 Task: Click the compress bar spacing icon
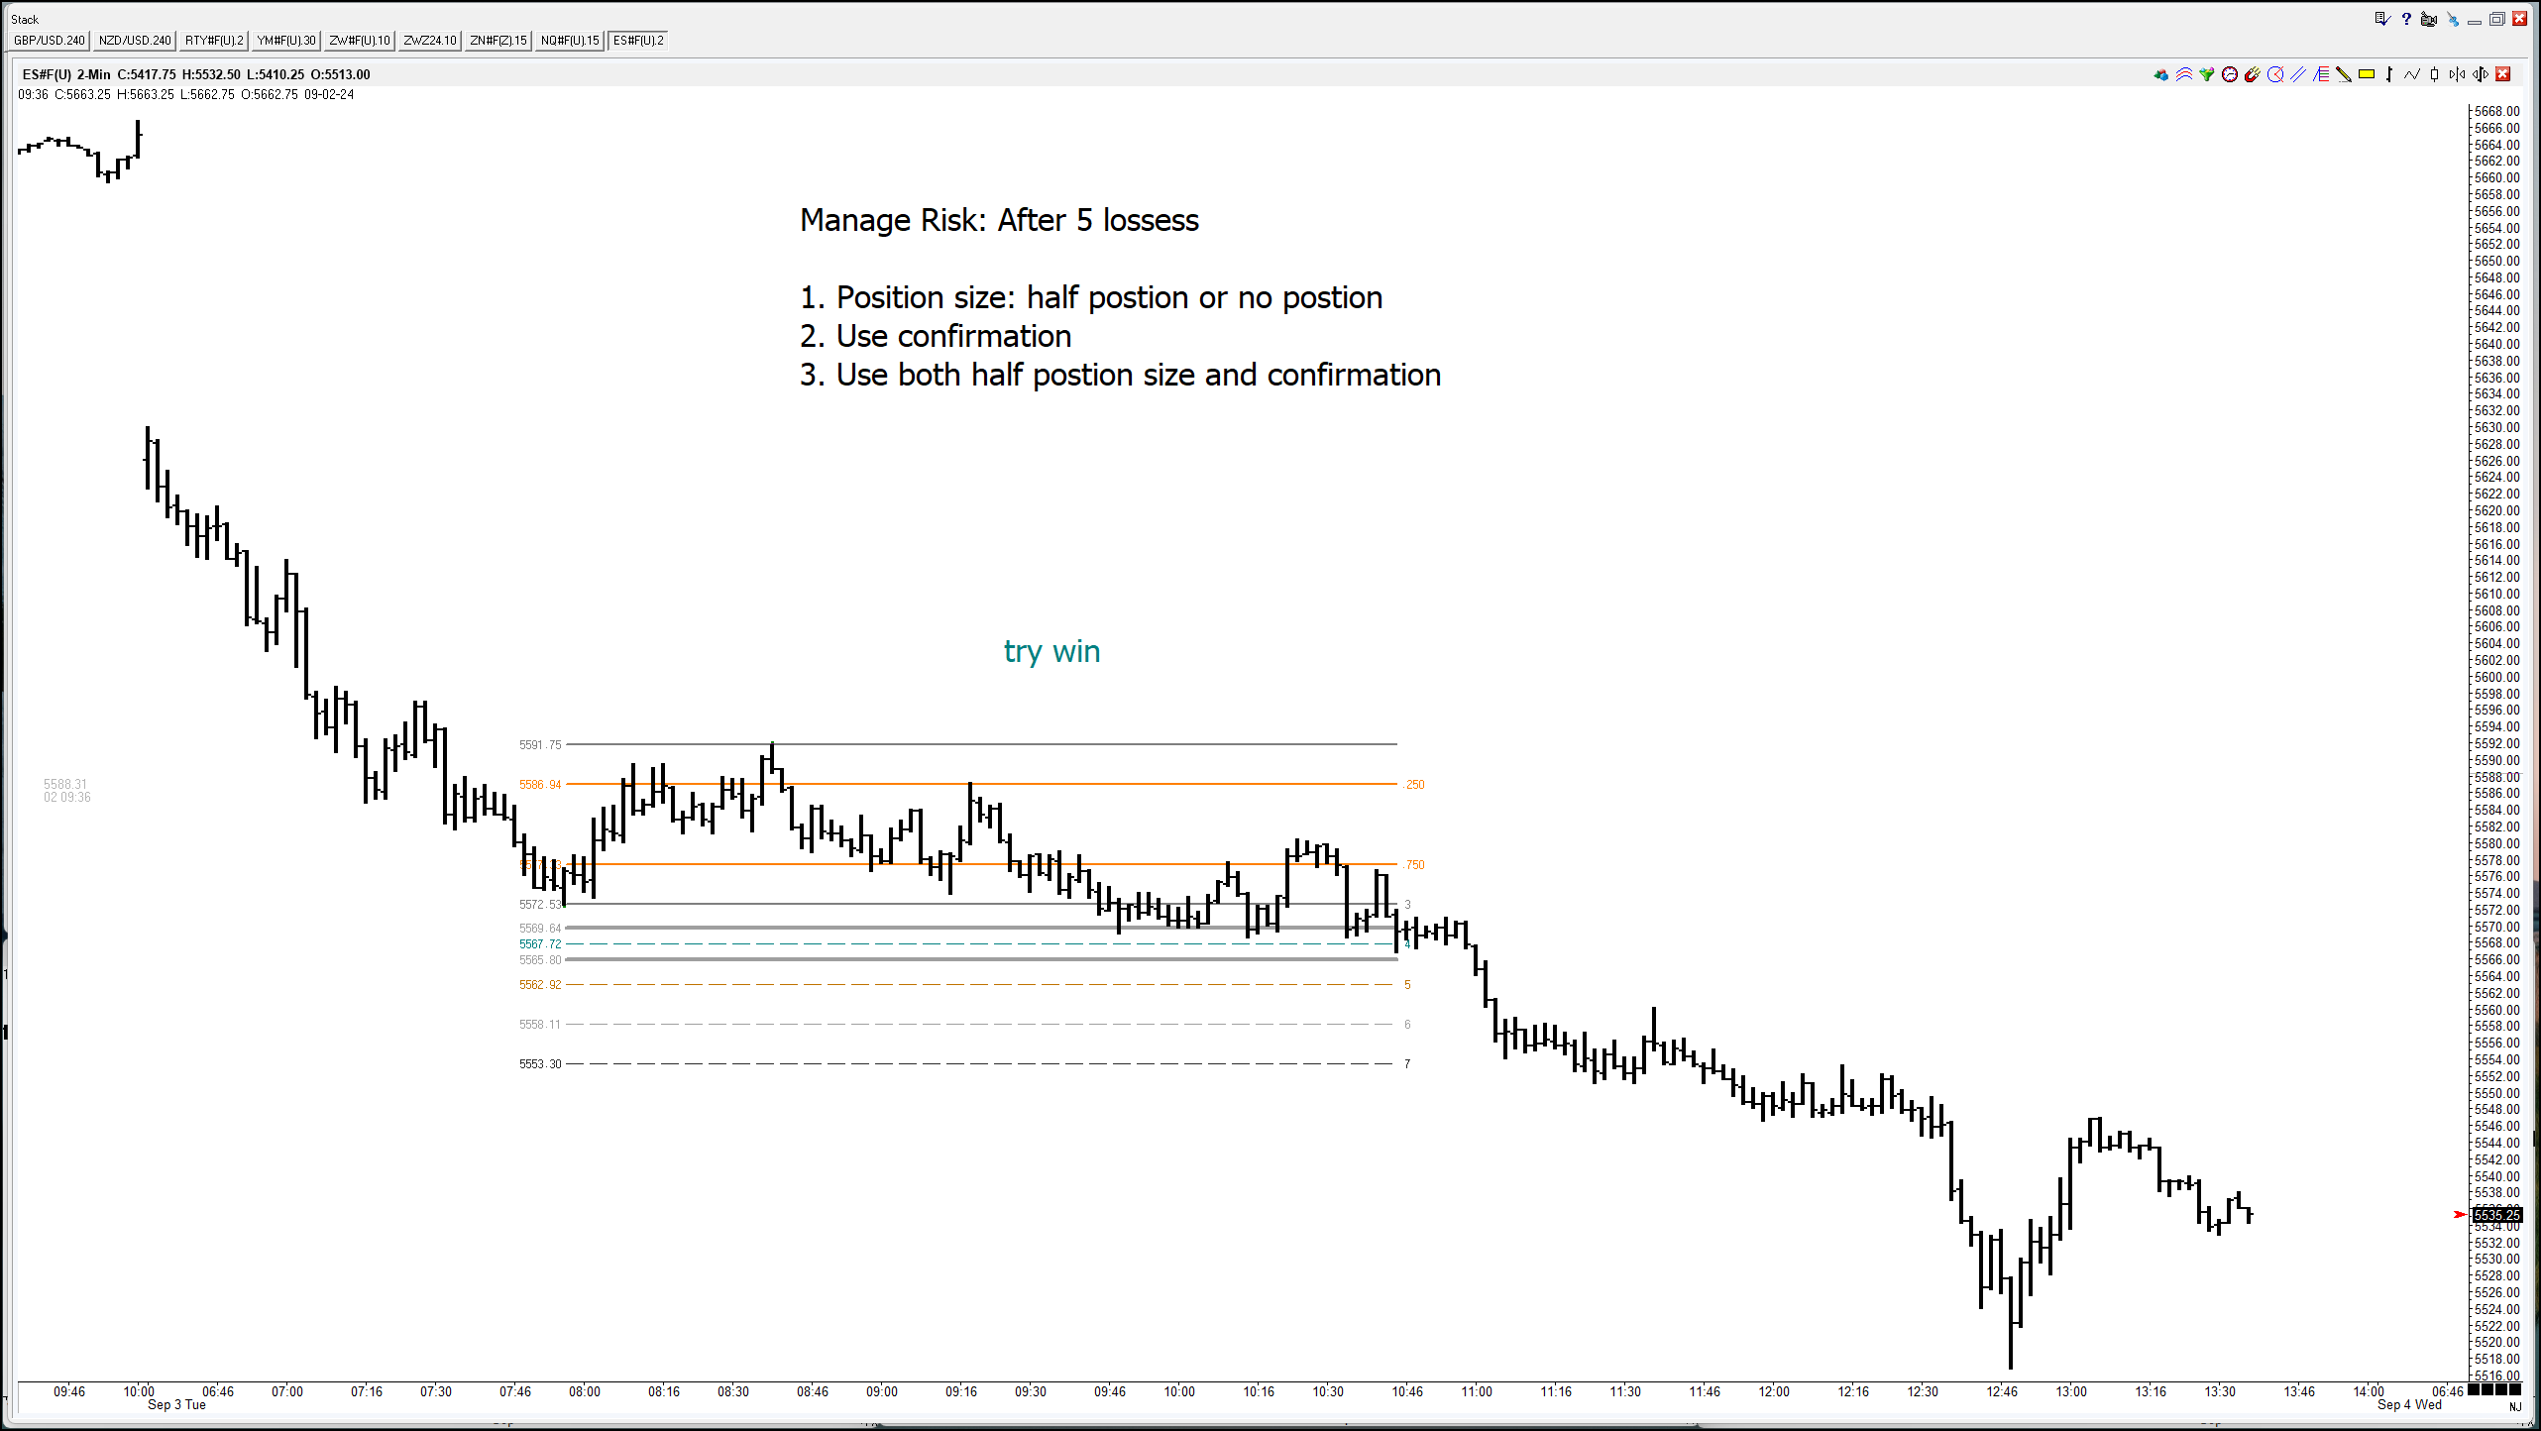pos(2458,74)
